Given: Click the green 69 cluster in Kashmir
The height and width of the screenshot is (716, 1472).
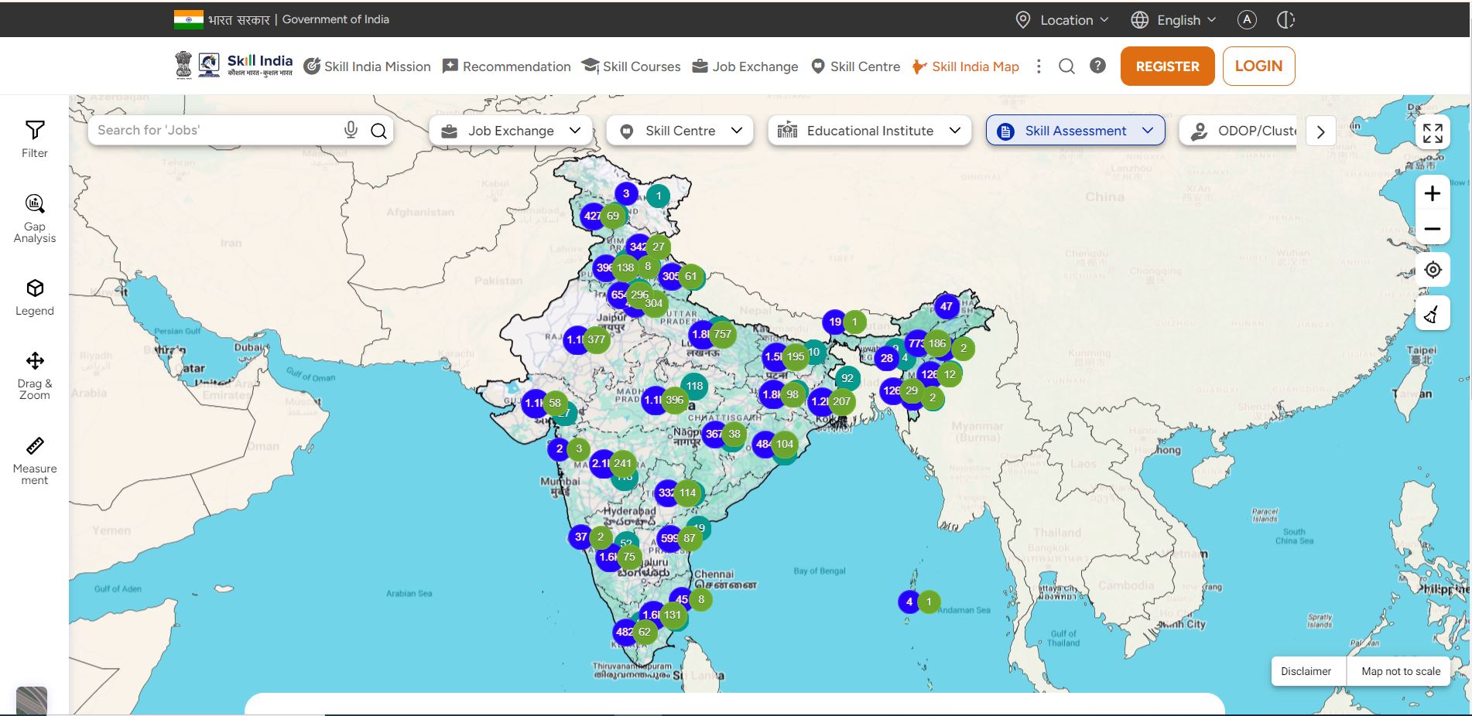Looking at the screenshot, I should click(x=612, y=216).
